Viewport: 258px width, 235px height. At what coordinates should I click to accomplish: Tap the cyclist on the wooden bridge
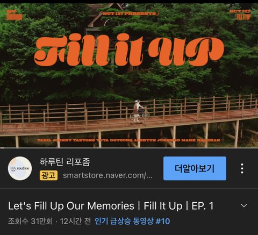(x=140, y=112)
